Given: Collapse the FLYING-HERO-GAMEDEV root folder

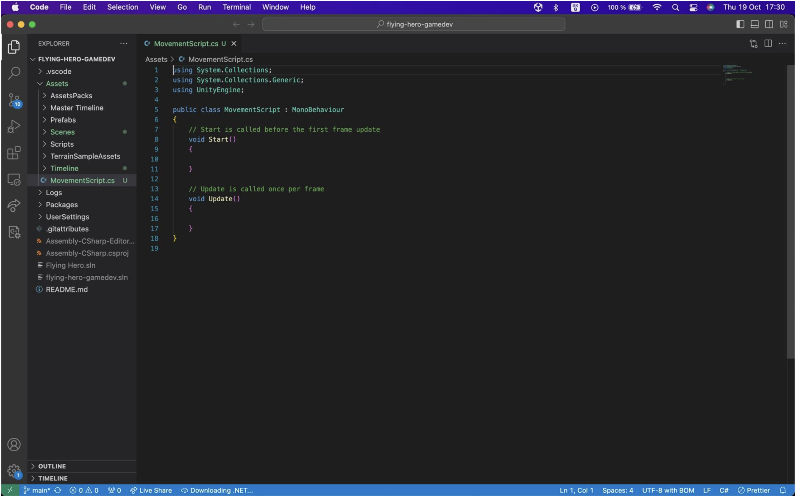Looking at the screenshot, I should click(82, 59).
